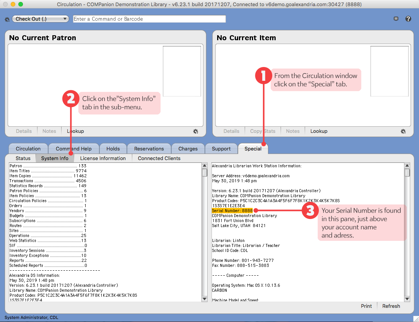Open item Copy Stats tab

click(263, 131)
